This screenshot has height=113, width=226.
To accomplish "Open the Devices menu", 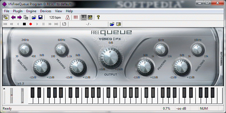I will pyautogui.click(x=46, y=11).
